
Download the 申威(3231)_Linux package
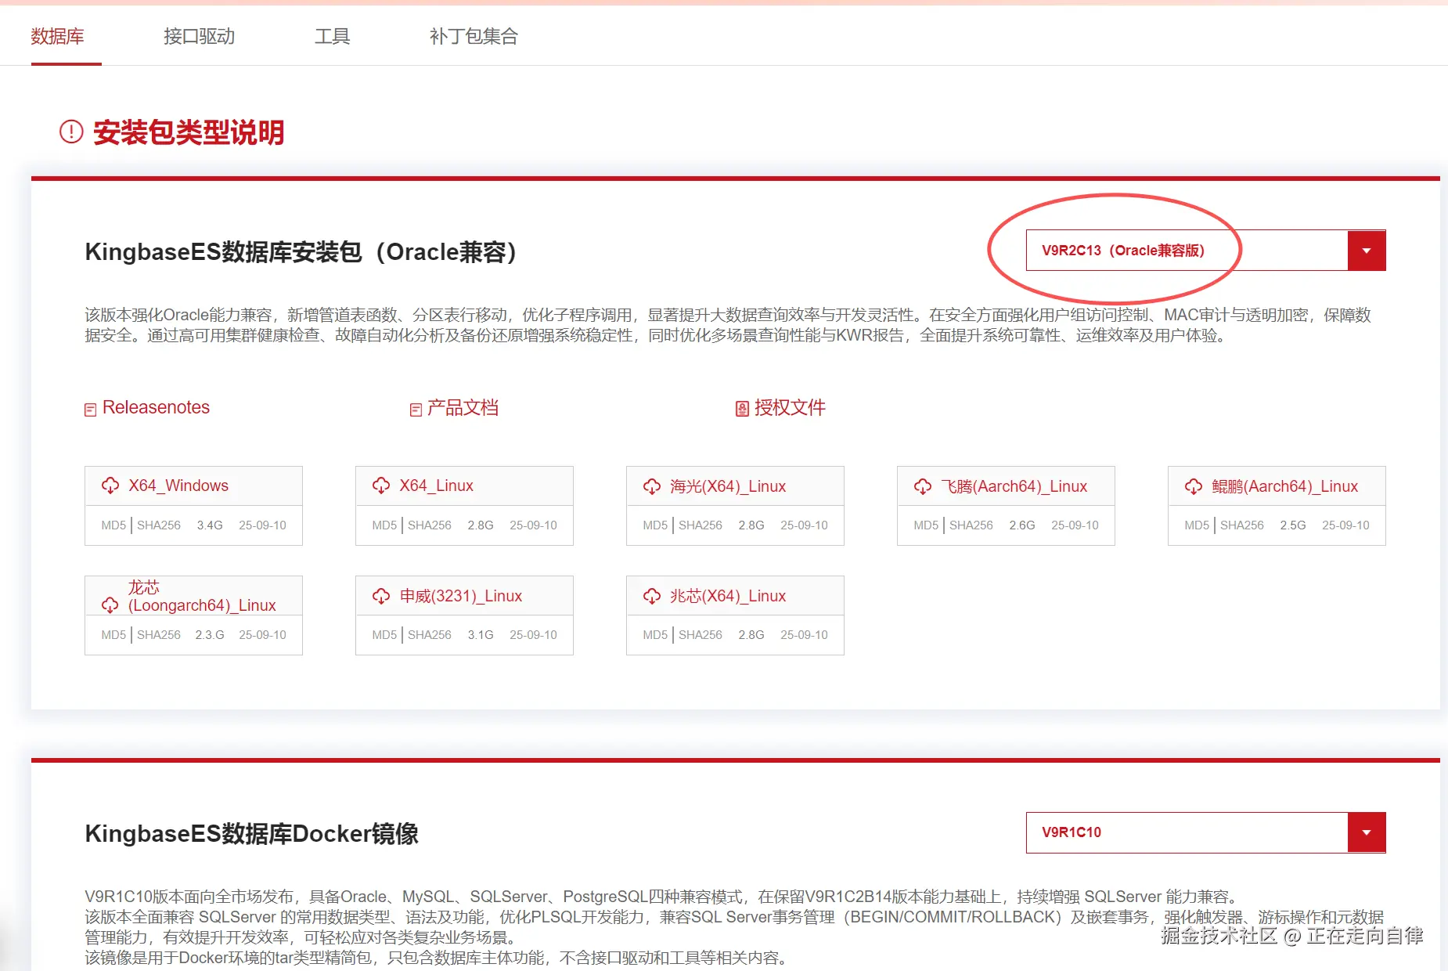pos(461,596)
